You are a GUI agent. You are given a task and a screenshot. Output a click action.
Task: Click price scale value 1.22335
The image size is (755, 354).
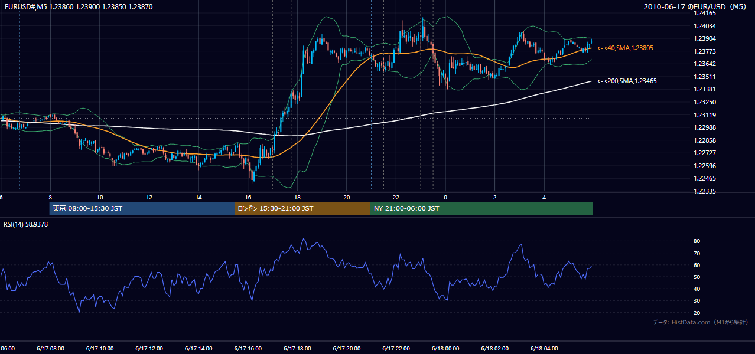coord(706,191)
